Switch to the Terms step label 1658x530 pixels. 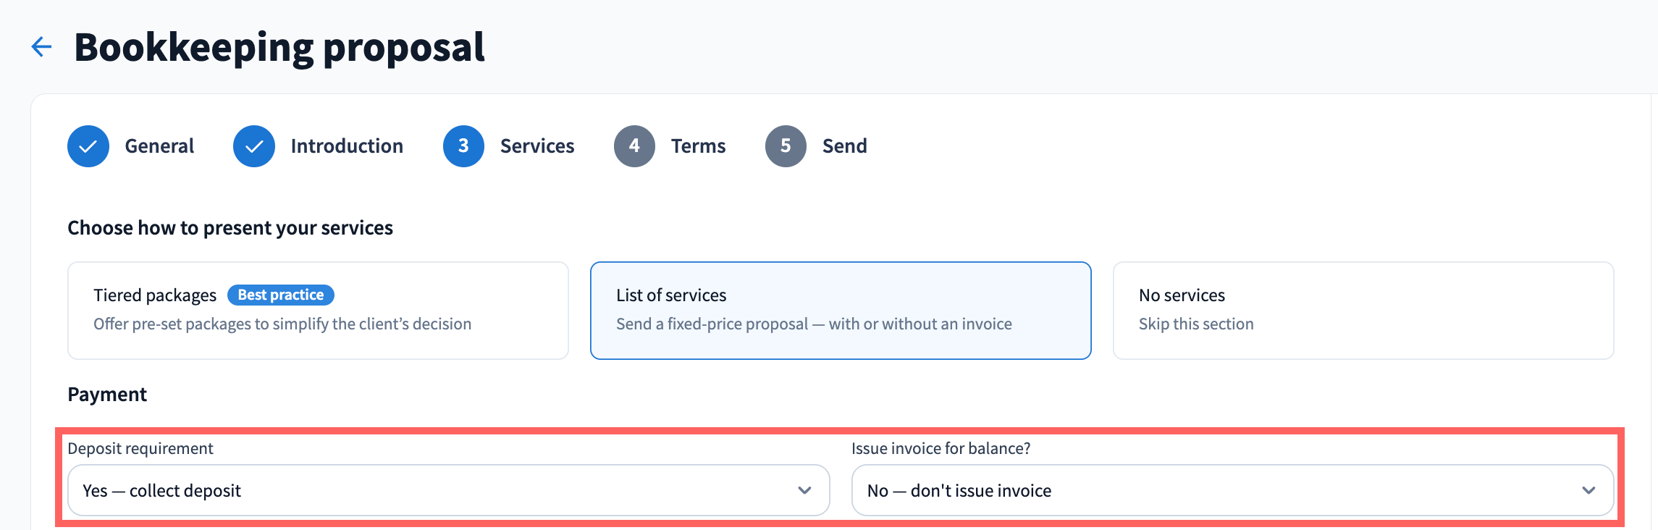[698, 146]
